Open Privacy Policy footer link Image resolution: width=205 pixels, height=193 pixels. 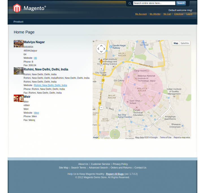point(120,164)
